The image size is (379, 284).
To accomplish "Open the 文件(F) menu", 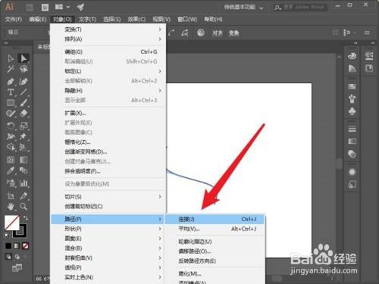I will (14, 19).
